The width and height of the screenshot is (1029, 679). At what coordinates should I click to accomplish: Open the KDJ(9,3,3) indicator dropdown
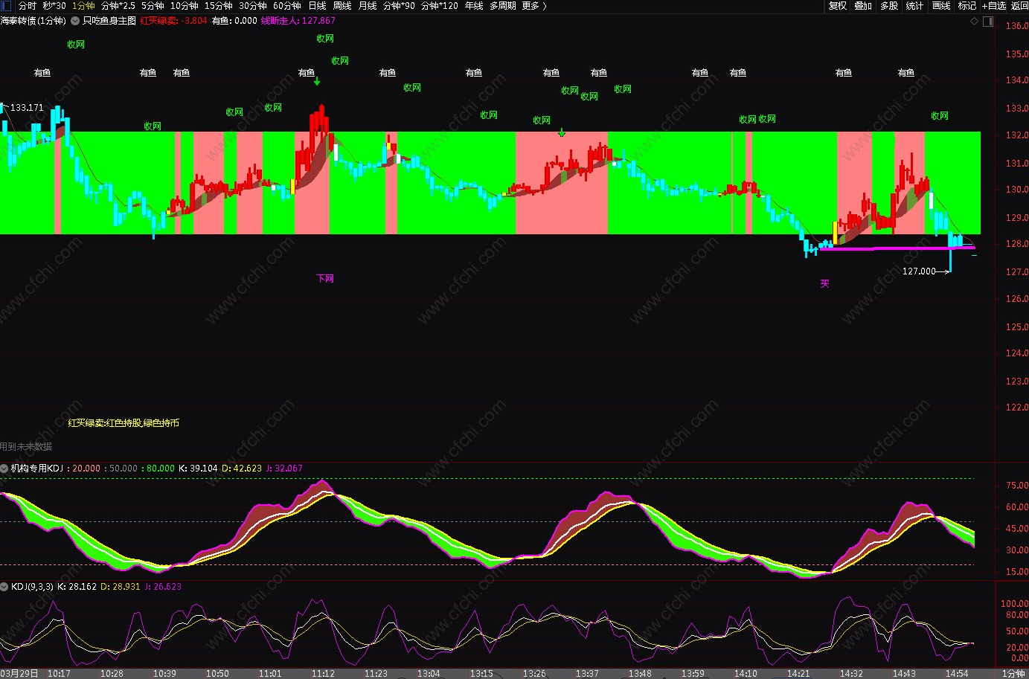4,587
